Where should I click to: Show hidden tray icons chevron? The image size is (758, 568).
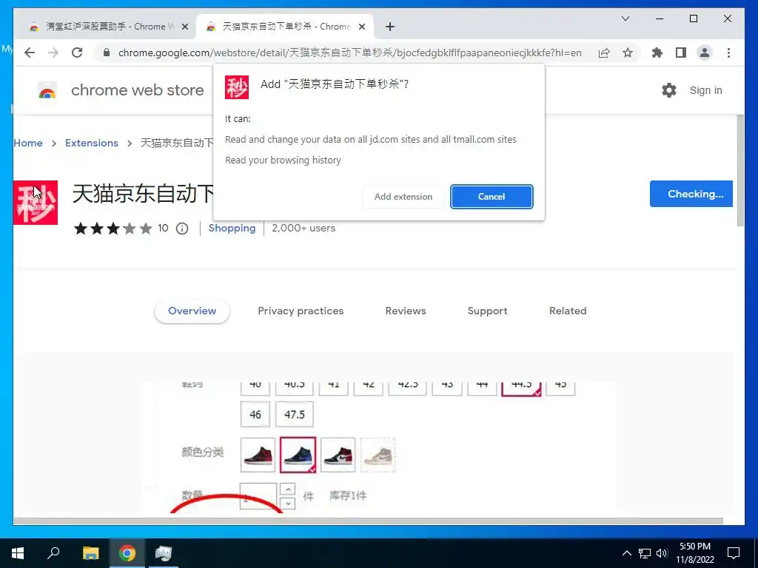(626, 553)
